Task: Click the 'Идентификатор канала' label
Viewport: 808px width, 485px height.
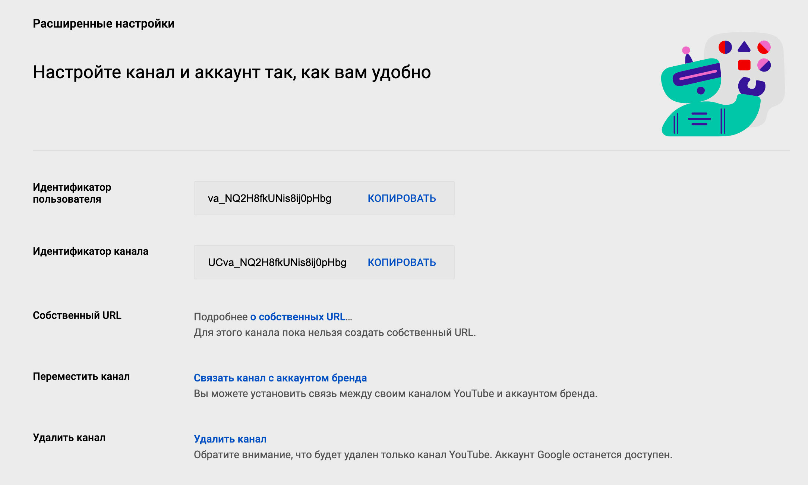Action: click(91, 251)
